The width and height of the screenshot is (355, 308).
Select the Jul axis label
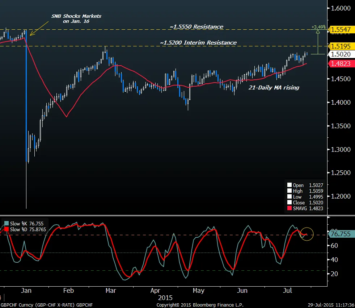(x=287, y=291)
